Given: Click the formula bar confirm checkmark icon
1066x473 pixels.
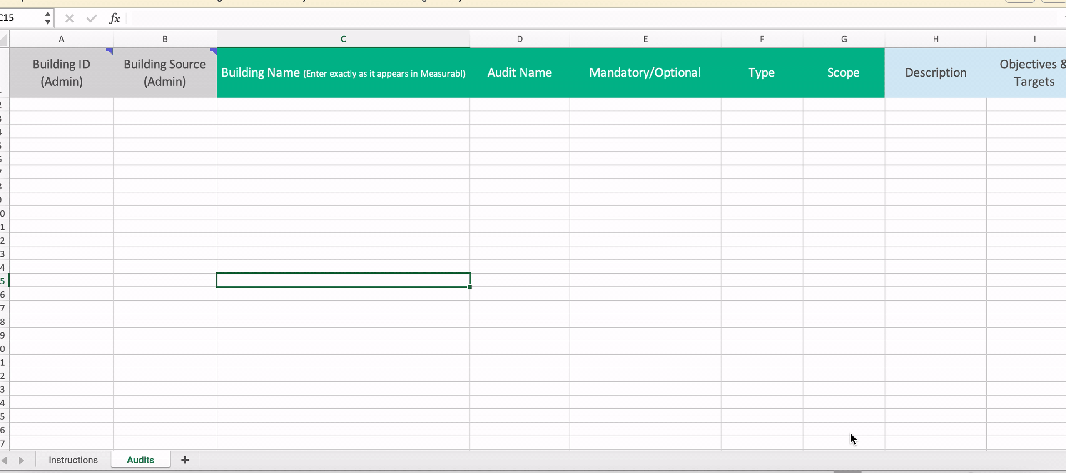Looking at the screenshot, I should point(92,18).
